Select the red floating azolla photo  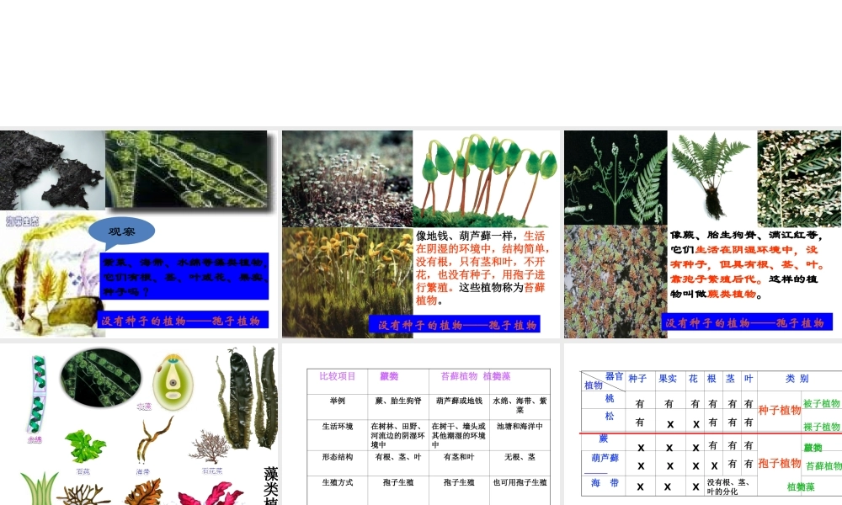[616, 281]
